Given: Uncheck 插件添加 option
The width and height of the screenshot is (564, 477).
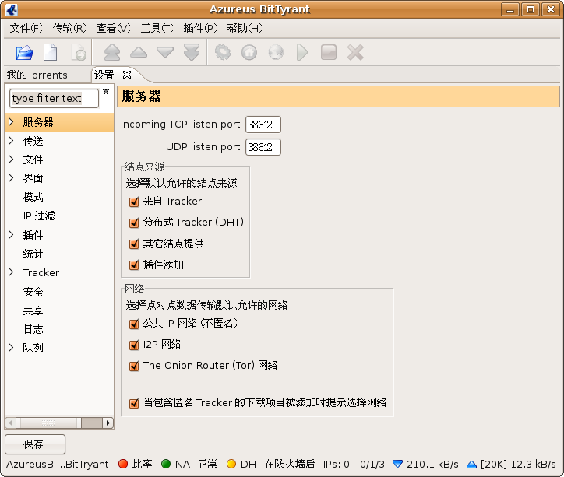Looking at the screenshot, I should (134, 265).
